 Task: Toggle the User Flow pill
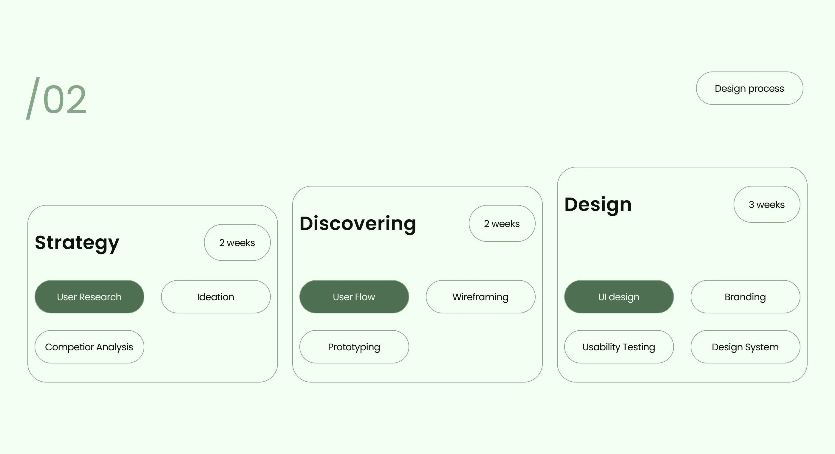354,297
